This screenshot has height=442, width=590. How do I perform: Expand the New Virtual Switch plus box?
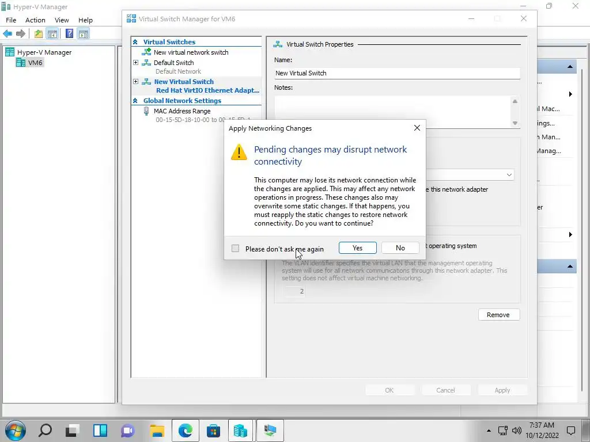pyautogui.click(x=136, y=81)
